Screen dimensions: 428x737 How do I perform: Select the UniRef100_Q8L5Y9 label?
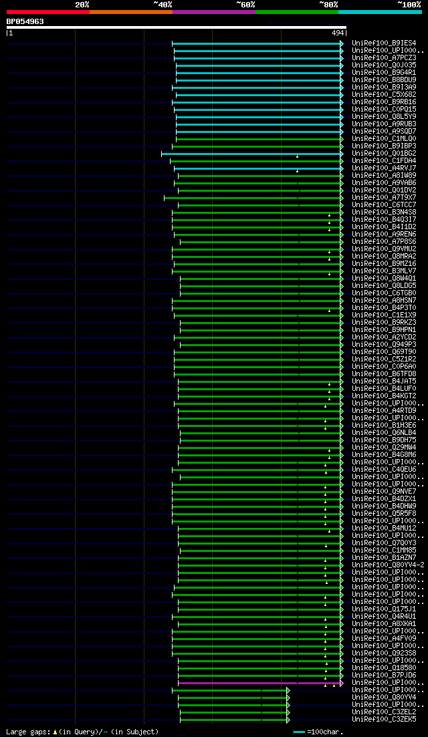384,116
